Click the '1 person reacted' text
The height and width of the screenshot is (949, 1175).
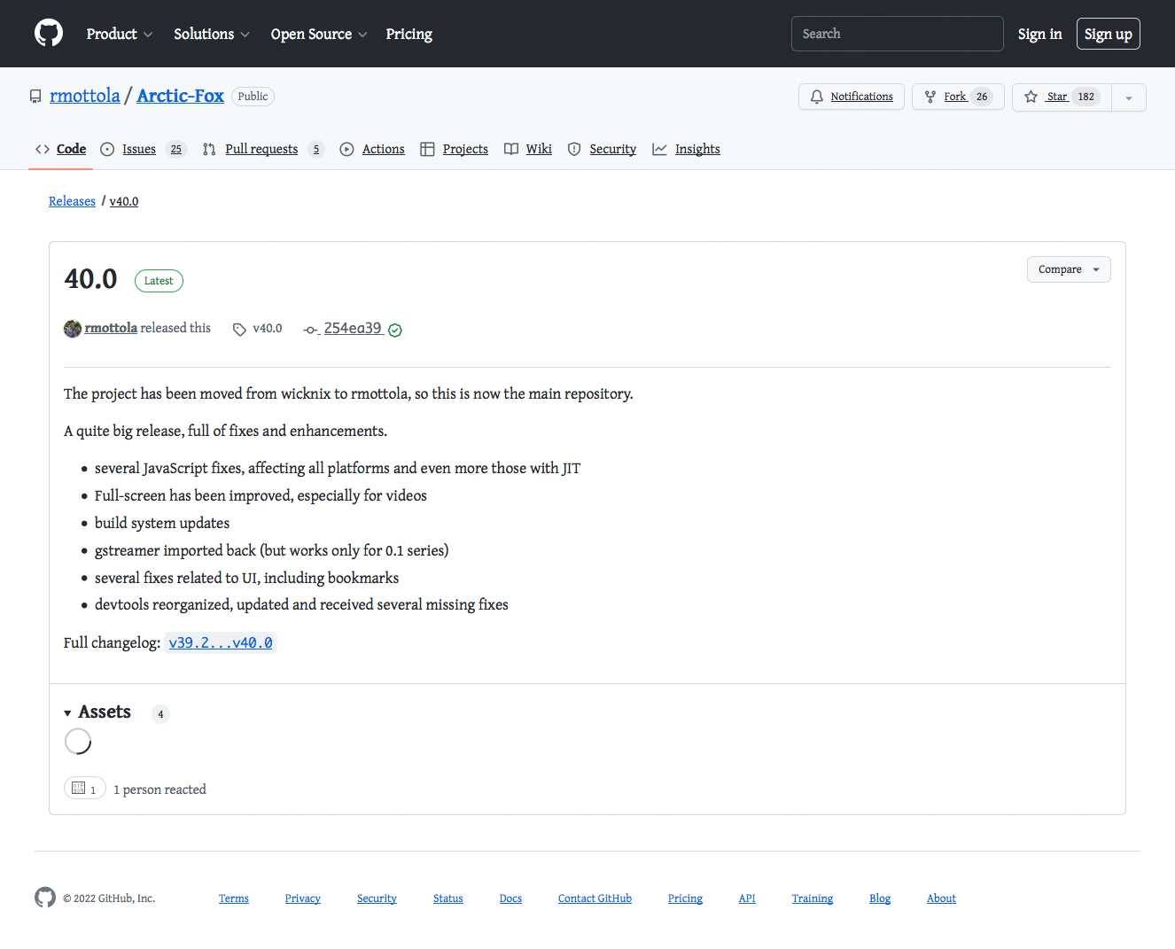click(160, 790)
